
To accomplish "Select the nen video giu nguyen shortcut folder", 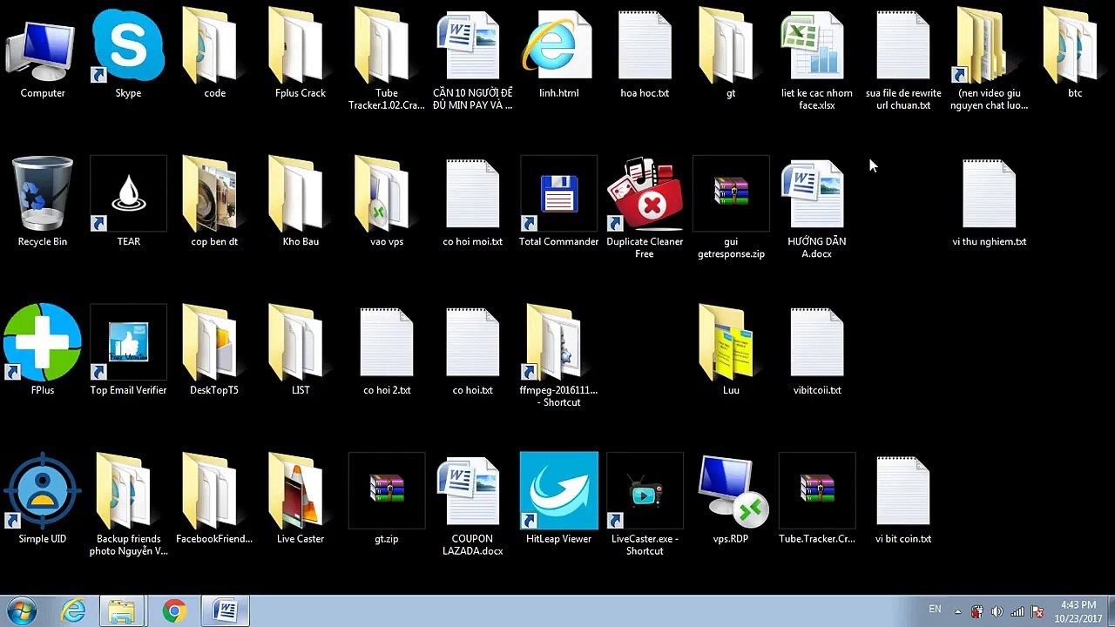I will tap(989, 60).
